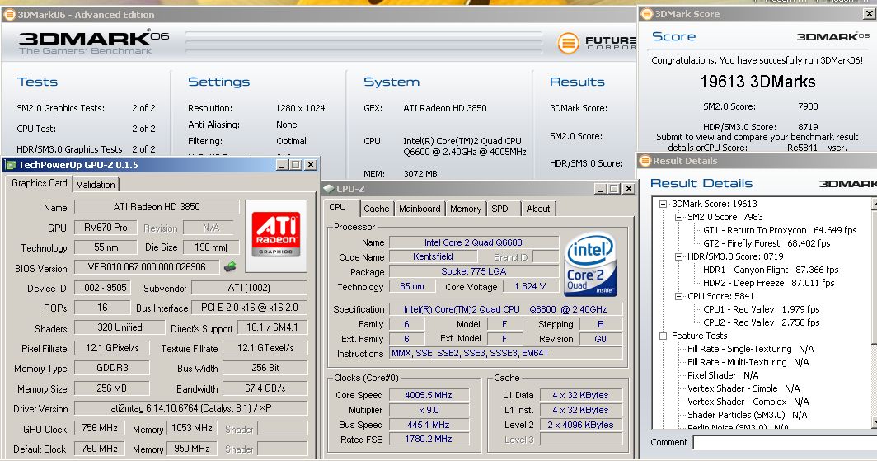Image resolution: width=877 pixels, height=461 pixels.
Task: Switch to the Cache tab in CPU-Z
Action: point(376,209)
